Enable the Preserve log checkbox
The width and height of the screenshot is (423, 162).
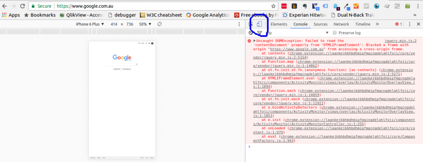coord(335,33)
